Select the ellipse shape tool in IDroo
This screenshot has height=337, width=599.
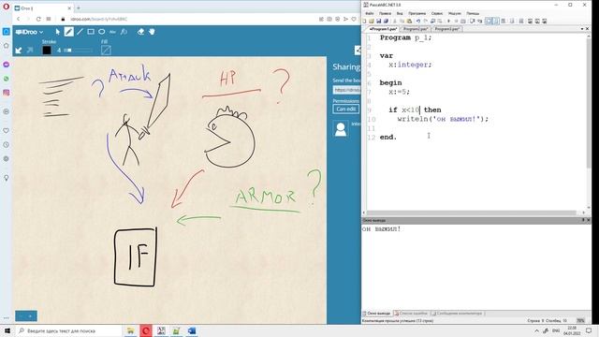coord(102,32)
